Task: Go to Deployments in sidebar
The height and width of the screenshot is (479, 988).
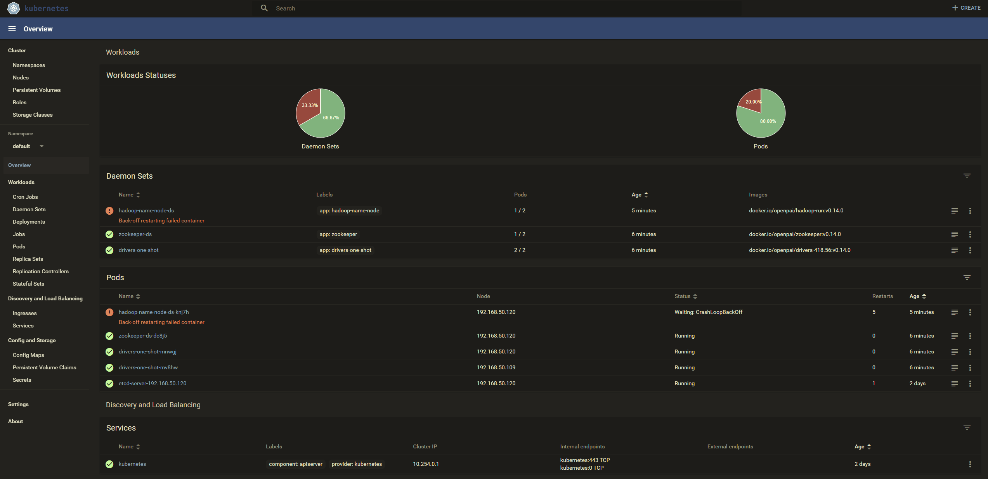Action: [x=29, y=222]
